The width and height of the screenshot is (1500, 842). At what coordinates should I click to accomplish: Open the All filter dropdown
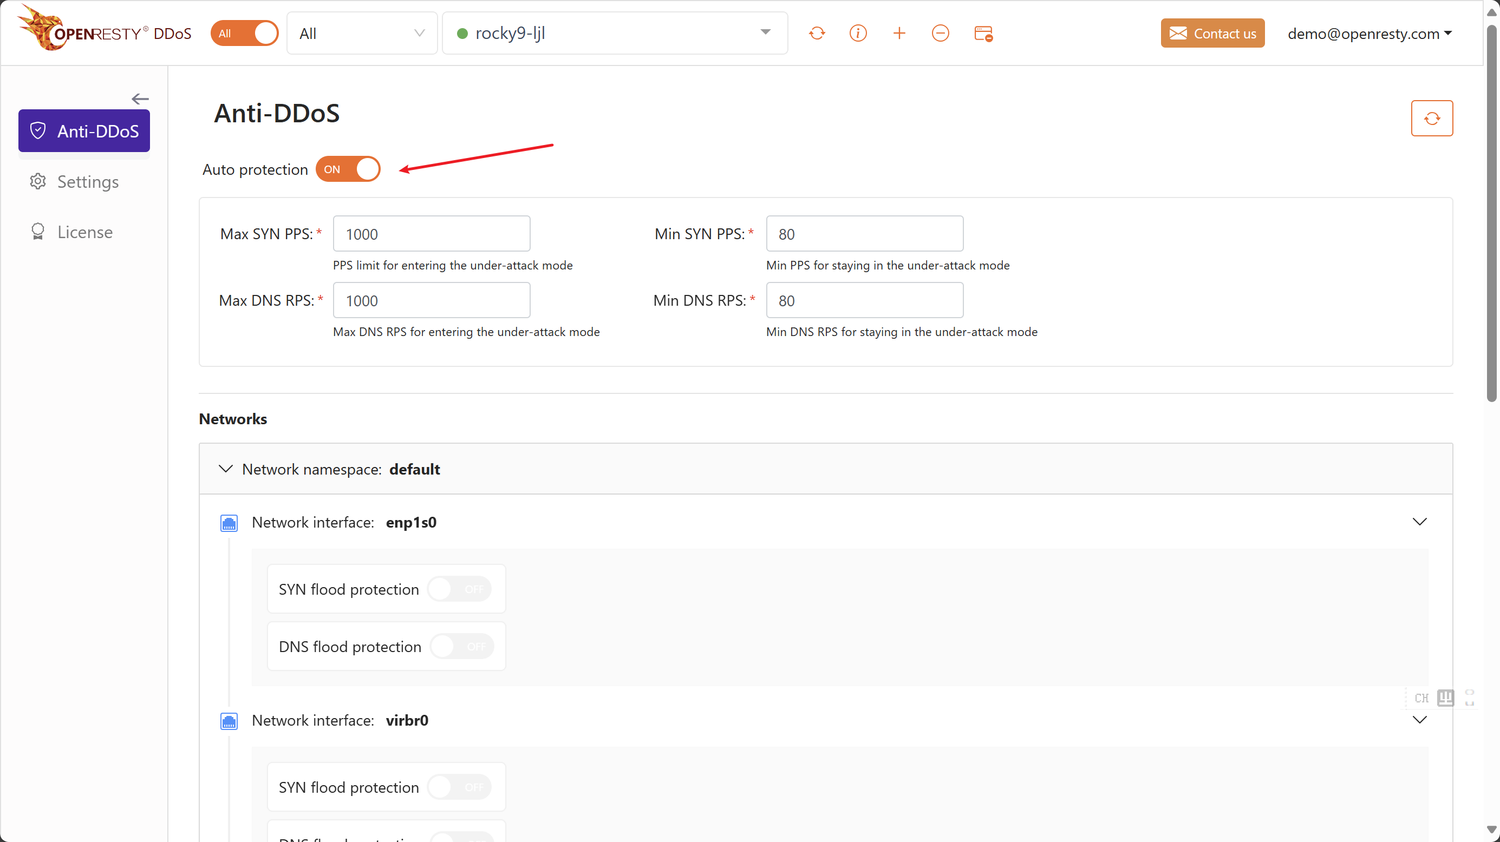pos(362,33)
